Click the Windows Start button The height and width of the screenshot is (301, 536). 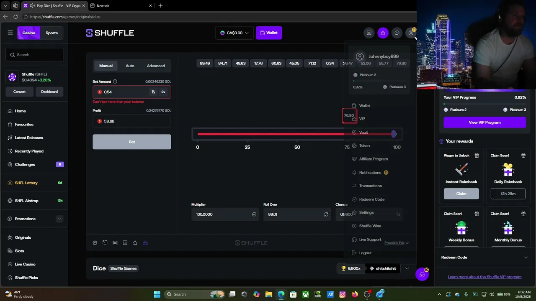point(157,294)
